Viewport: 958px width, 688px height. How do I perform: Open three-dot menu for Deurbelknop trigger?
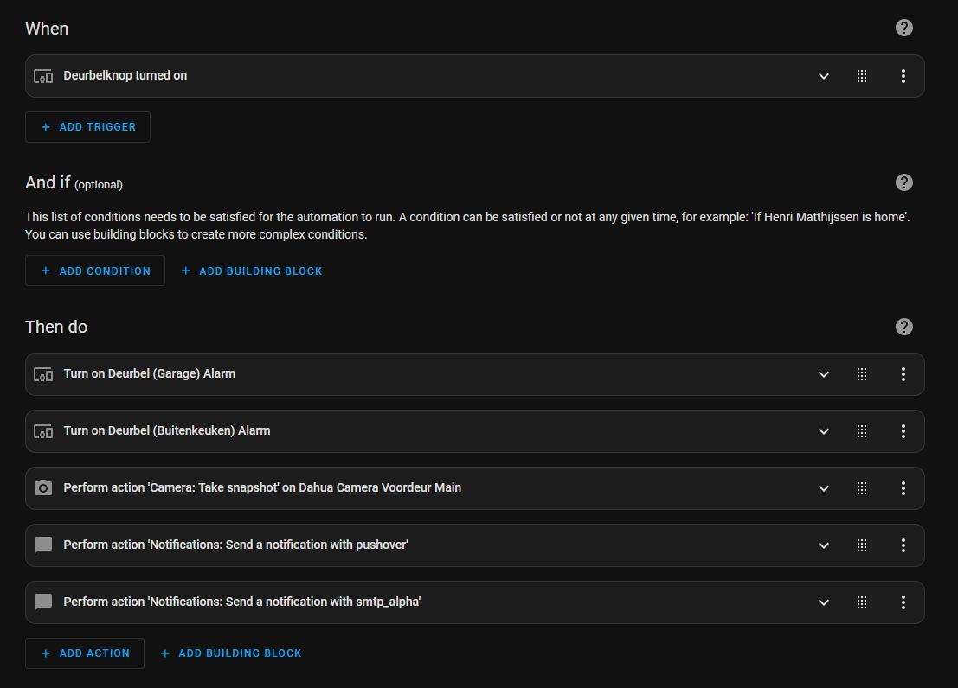pos(903,76)
